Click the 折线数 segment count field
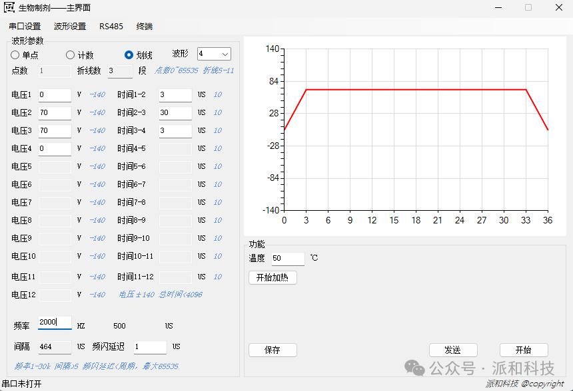 (119, 71)
